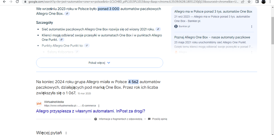Click the bullet text 'Salony Kolportera'
The width and height of the screenshot is (274, 135).
point(60,52)
